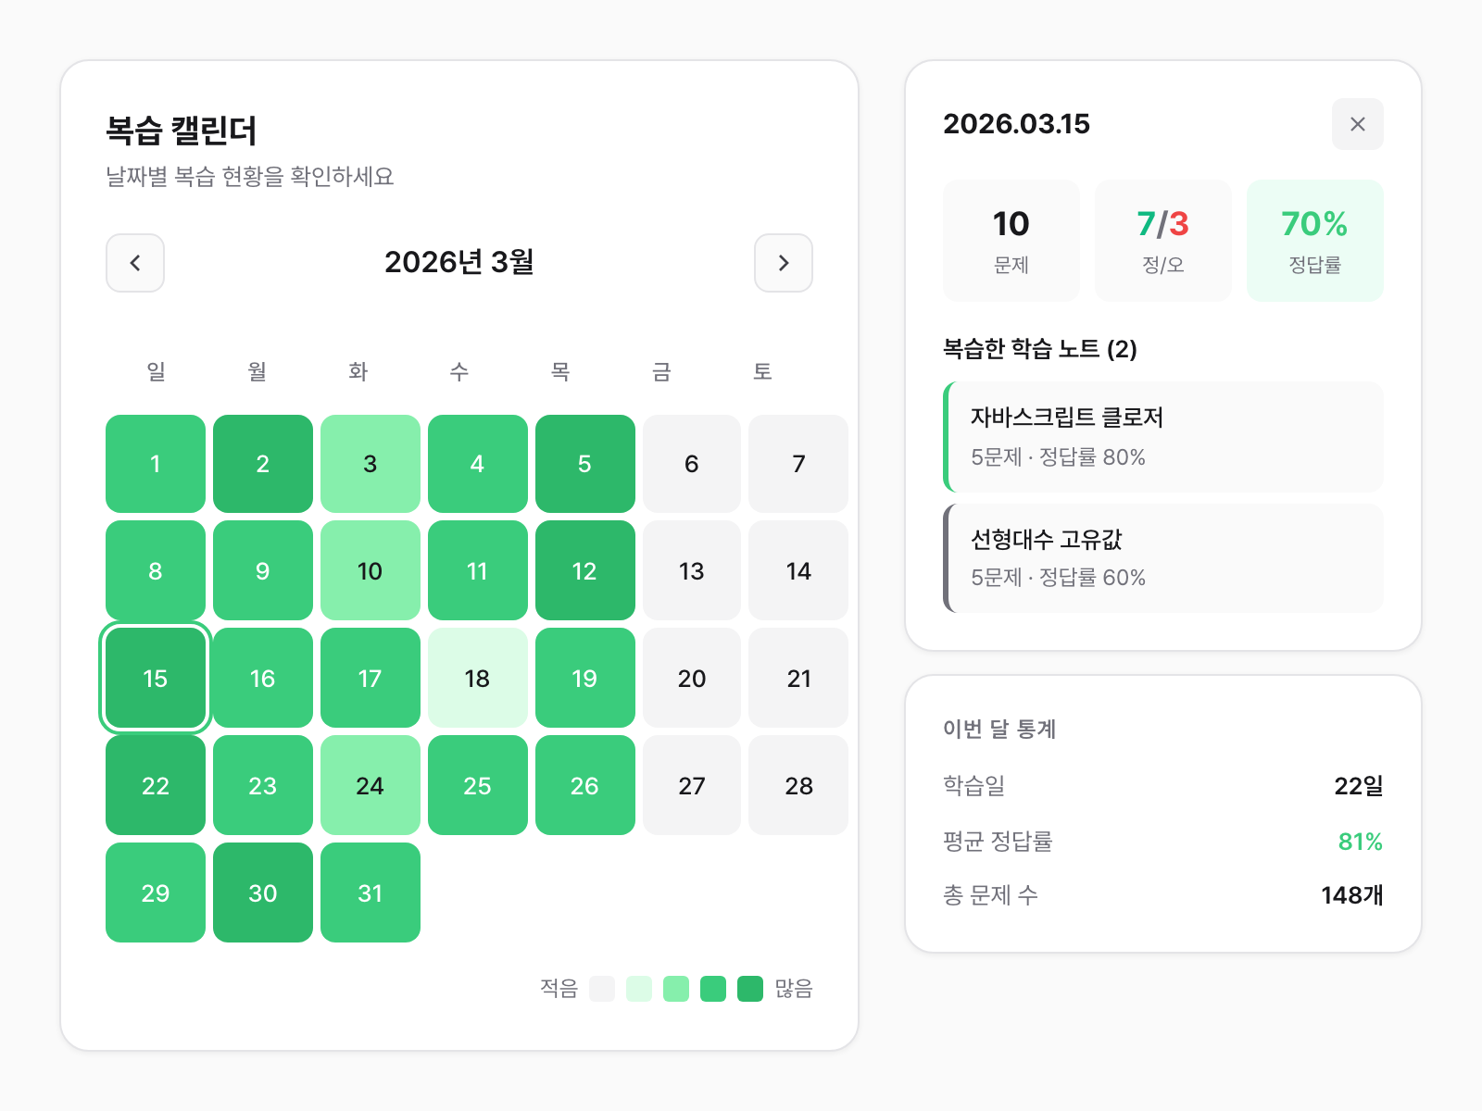Go to the previous month
Image resolution: width=1482 pixels, height=1111 pixels.
tap(135, 263)
